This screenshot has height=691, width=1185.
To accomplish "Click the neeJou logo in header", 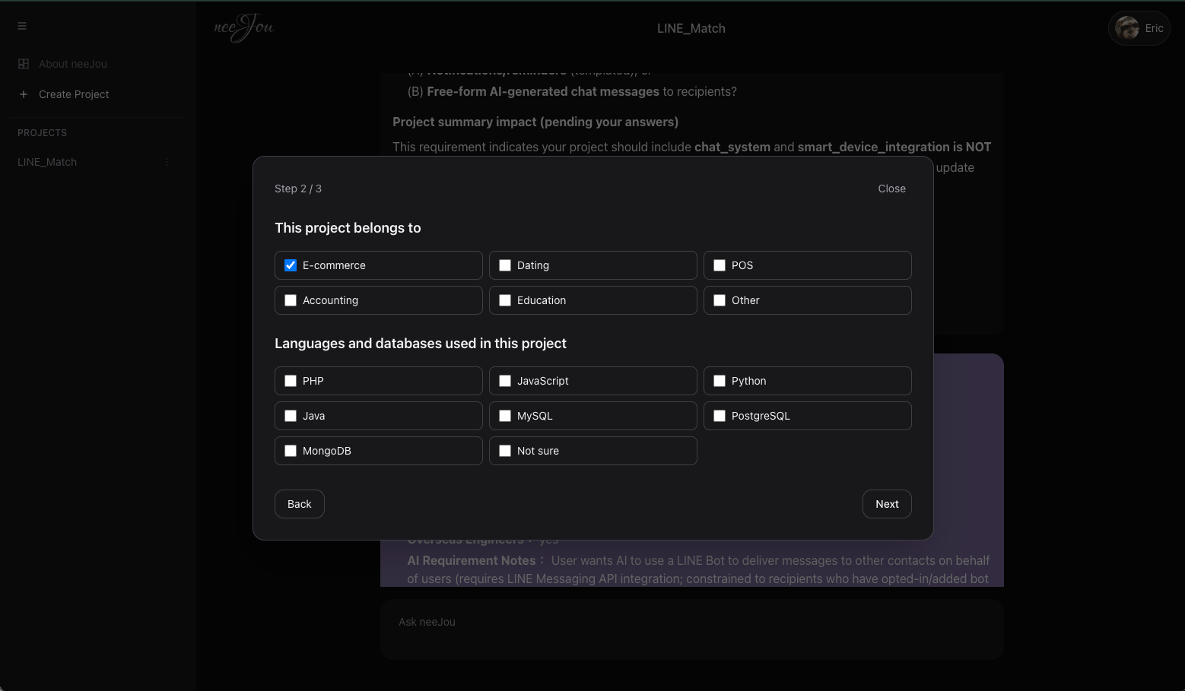I will click(x=243, y=28).
